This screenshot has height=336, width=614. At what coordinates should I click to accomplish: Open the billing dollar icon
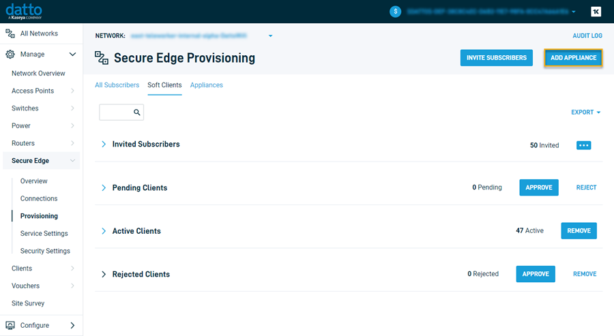pyautogui.click(x=395, y=12)
